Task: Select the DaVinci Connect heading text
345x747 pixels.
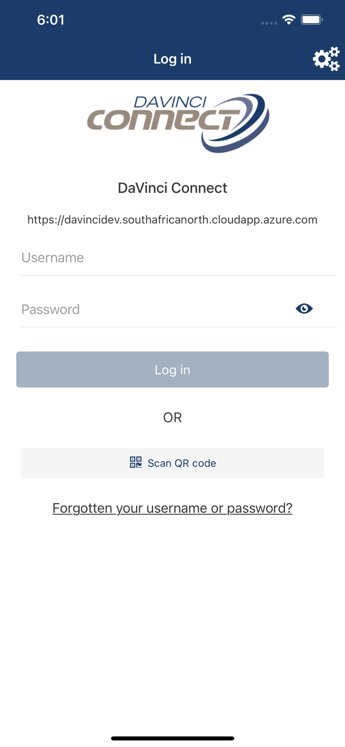Action: [172, 188]
